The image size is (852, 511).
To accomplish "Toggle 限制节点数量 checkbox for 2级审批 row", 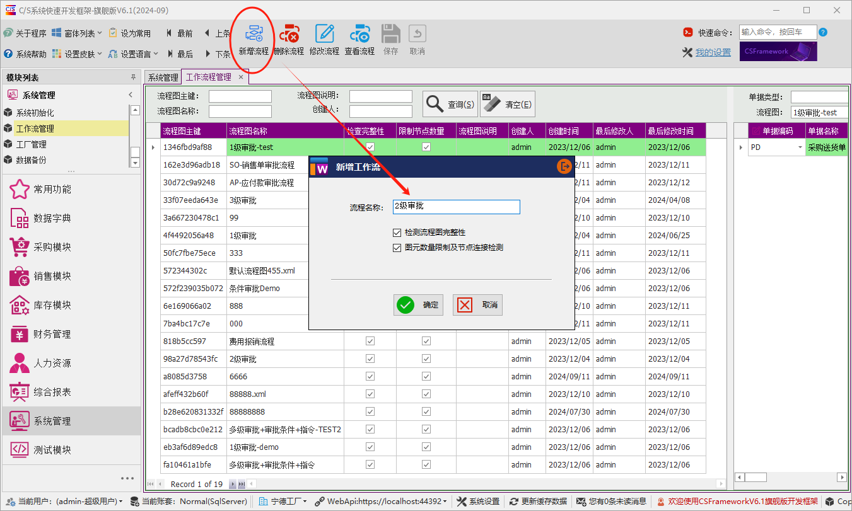I will (426, 359).
